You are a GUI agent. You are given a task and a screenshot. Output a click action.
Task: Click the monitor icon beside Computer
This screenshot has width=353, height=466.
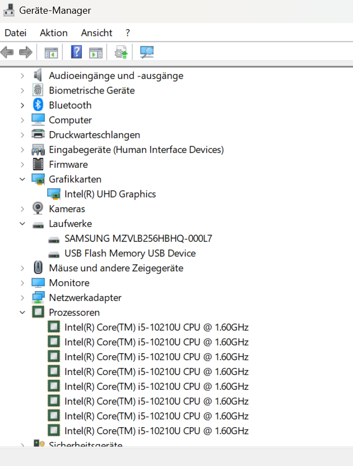[x=38, y=120]
